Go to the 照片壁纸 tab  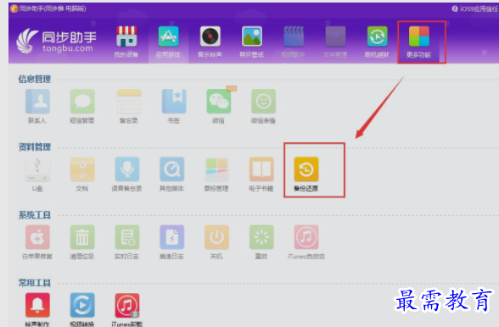(252, 42)
